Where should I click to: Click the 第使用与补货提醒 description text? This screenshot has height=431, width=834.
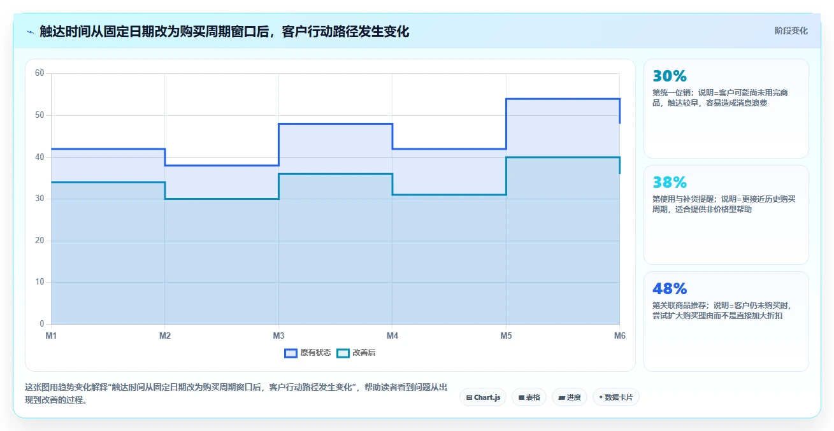click(724, 204)
